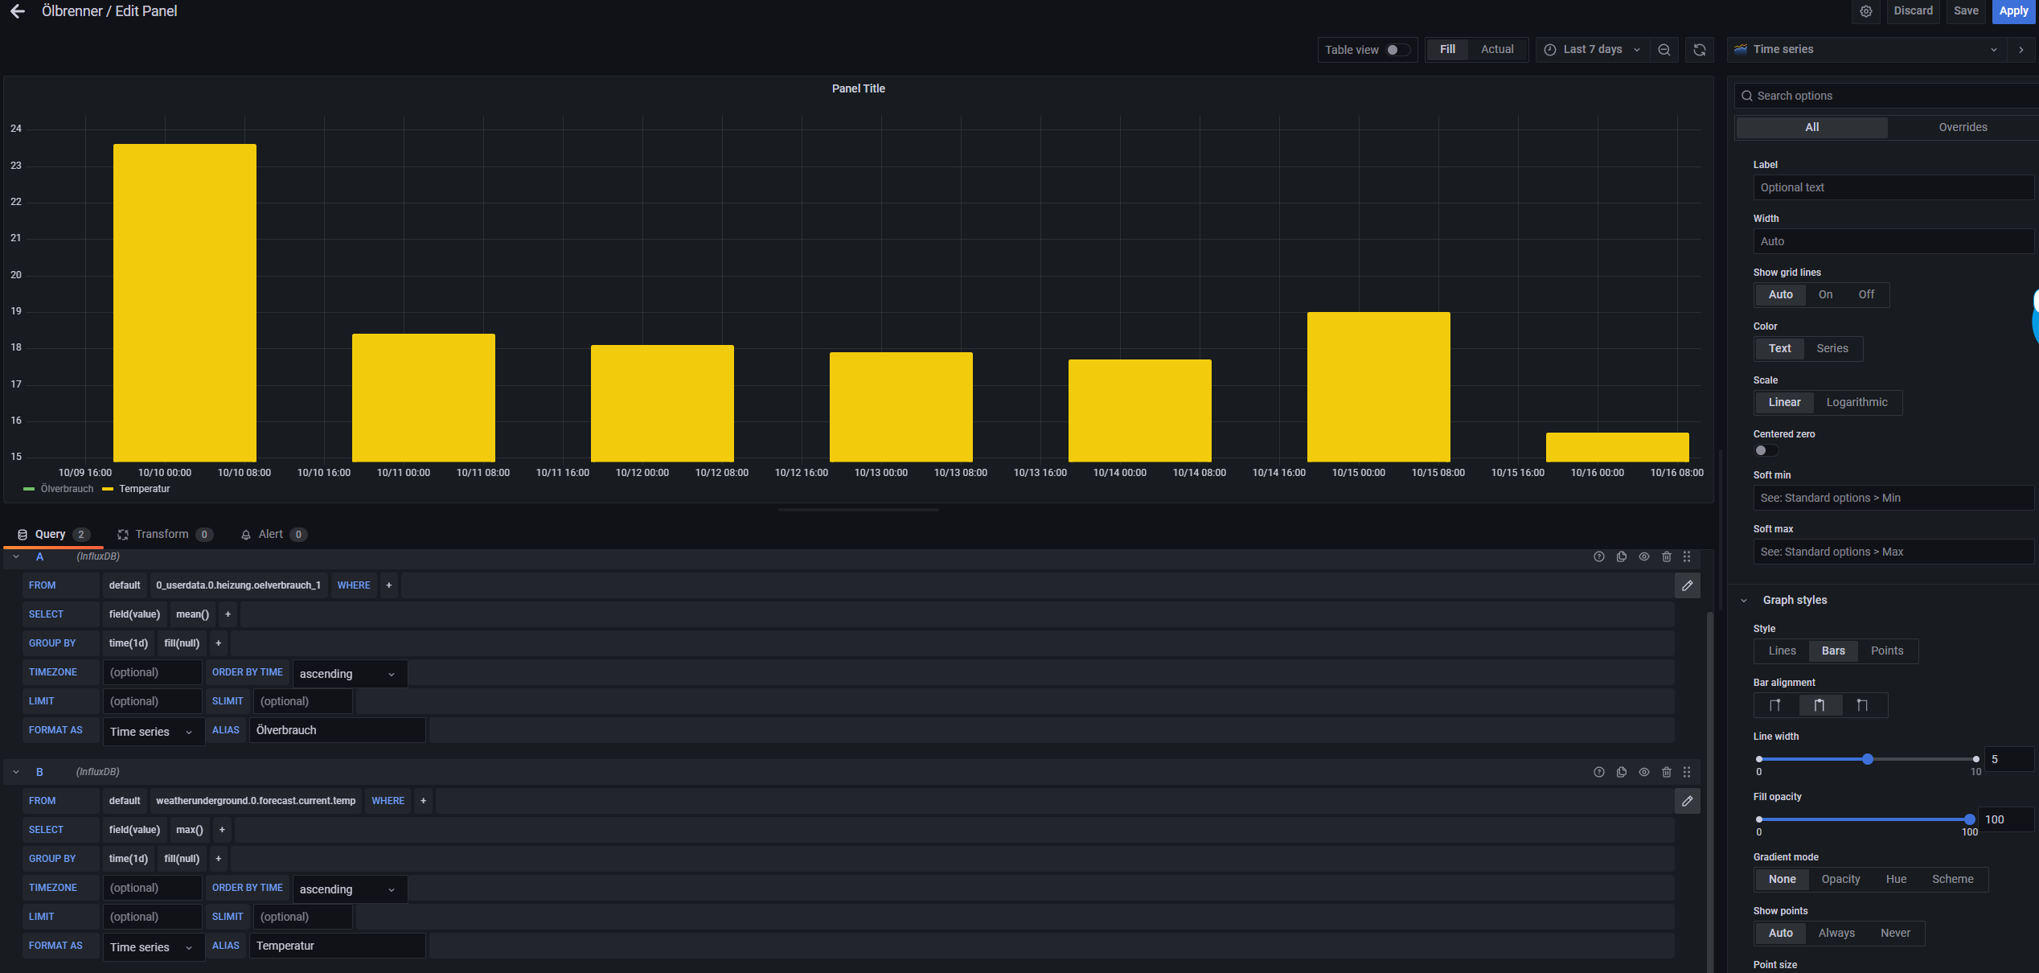Open dashboard settings gear icon
Screen dimensions: 2039x973
coord(1866,11)
